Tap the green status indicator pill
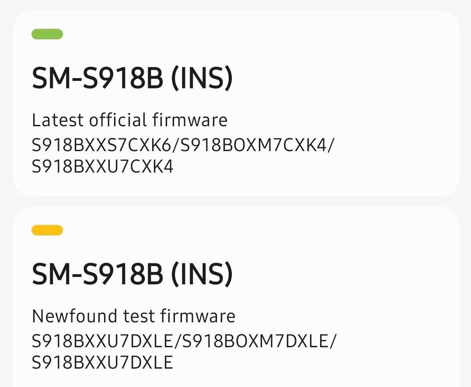The image size is (471, 387). click(47, 34)
